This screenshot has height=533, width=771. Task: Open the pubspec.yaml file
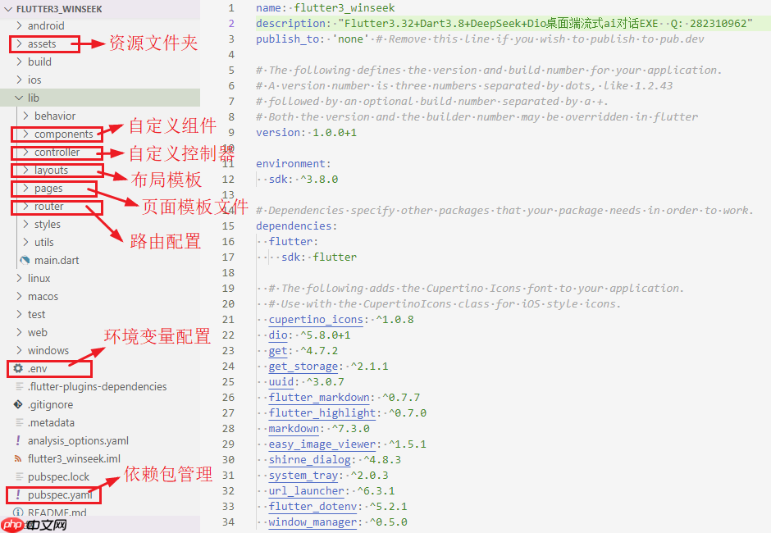tap(60, 494)
